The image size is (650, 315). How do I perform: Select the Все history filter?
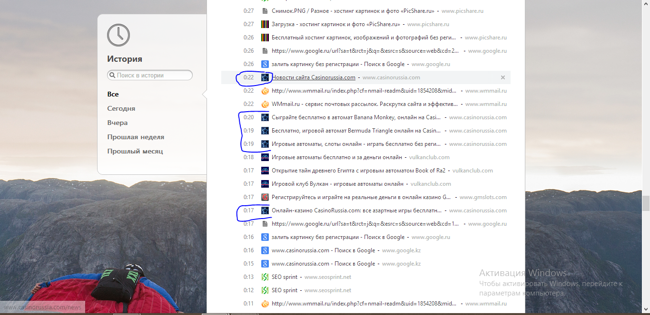point(113,94)
